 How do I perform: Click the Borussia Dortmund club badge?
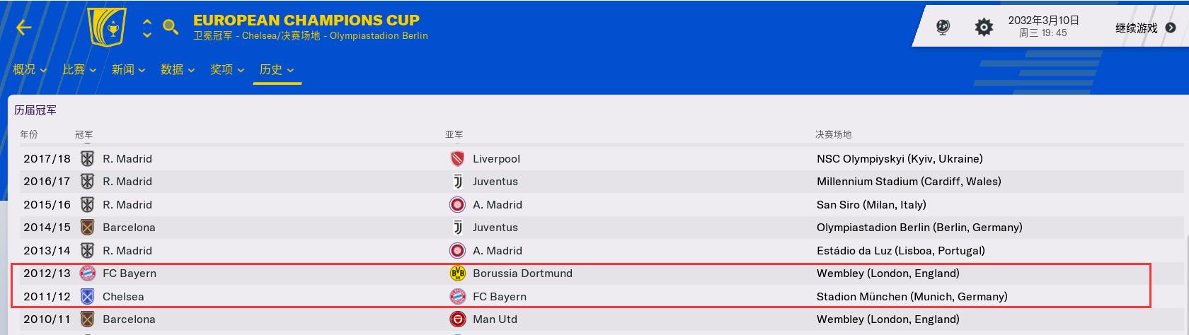[458, 274]
